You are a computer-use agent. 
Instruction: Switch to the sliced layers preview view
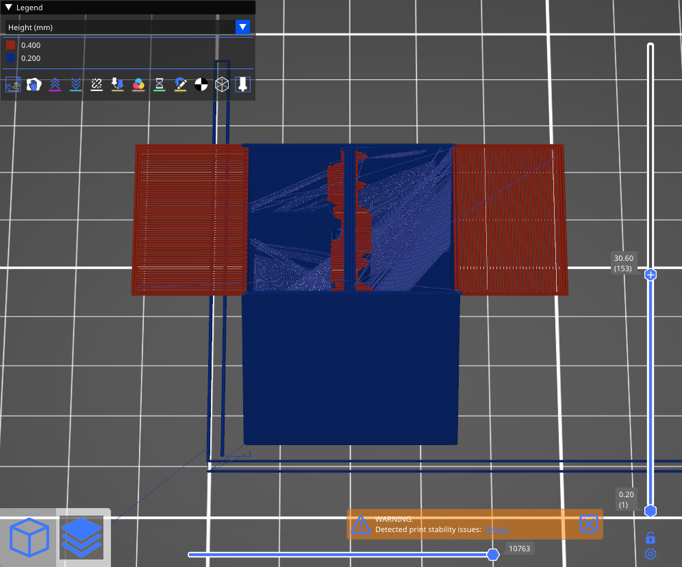[x=81, y=538]
